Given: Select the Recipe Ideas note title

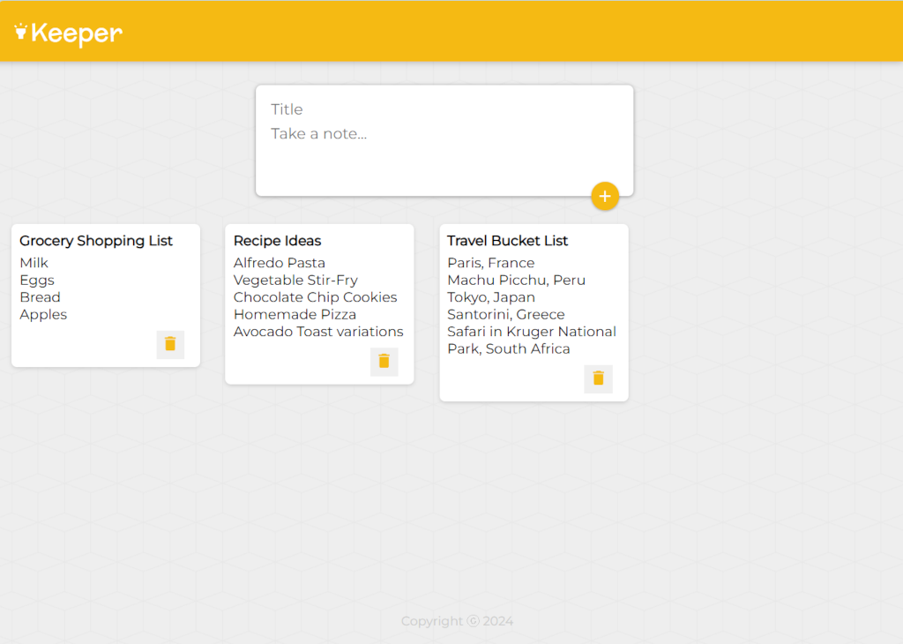Looking at the screenshot, I should pyautogui.click(x=277, y=241).
